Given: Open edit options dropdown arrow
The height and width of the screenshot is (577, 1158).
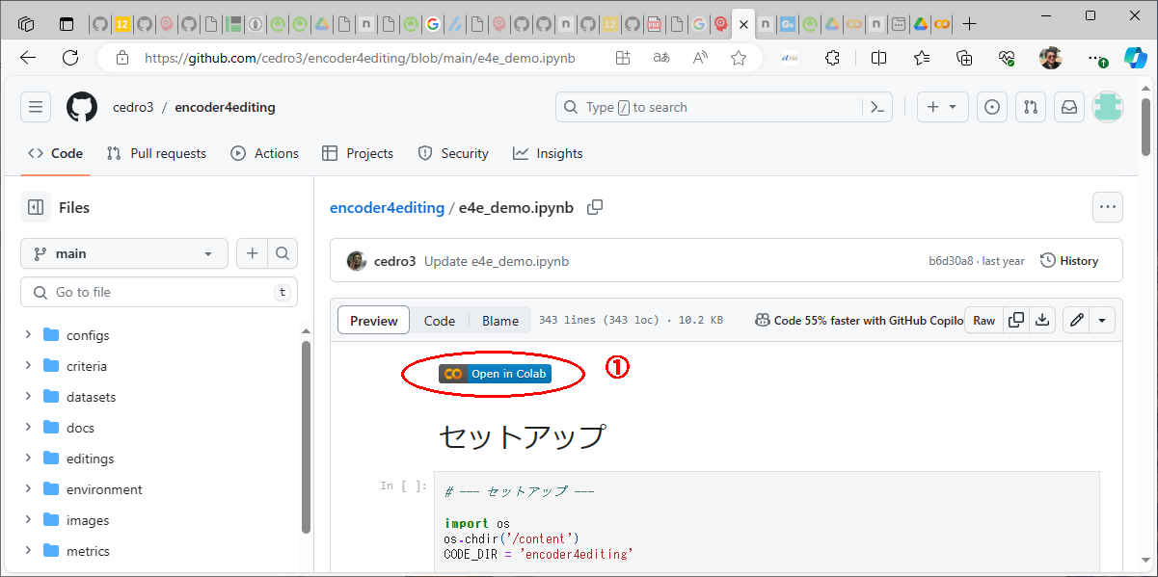Looking at the screenshot, I should tap(1103, 321).
